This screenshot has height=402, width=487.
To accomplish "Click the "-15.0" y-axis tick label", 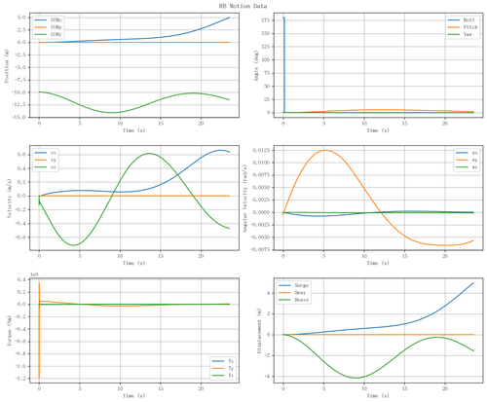I will pos(19,117).
